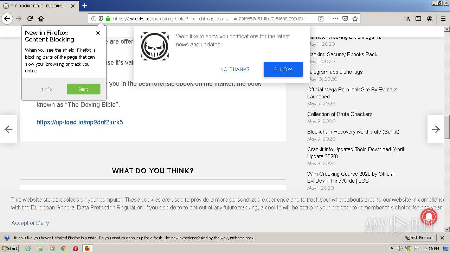Open Windows Start menu
Viewport: 450px width, 253px height.
(x=9, y=248)
